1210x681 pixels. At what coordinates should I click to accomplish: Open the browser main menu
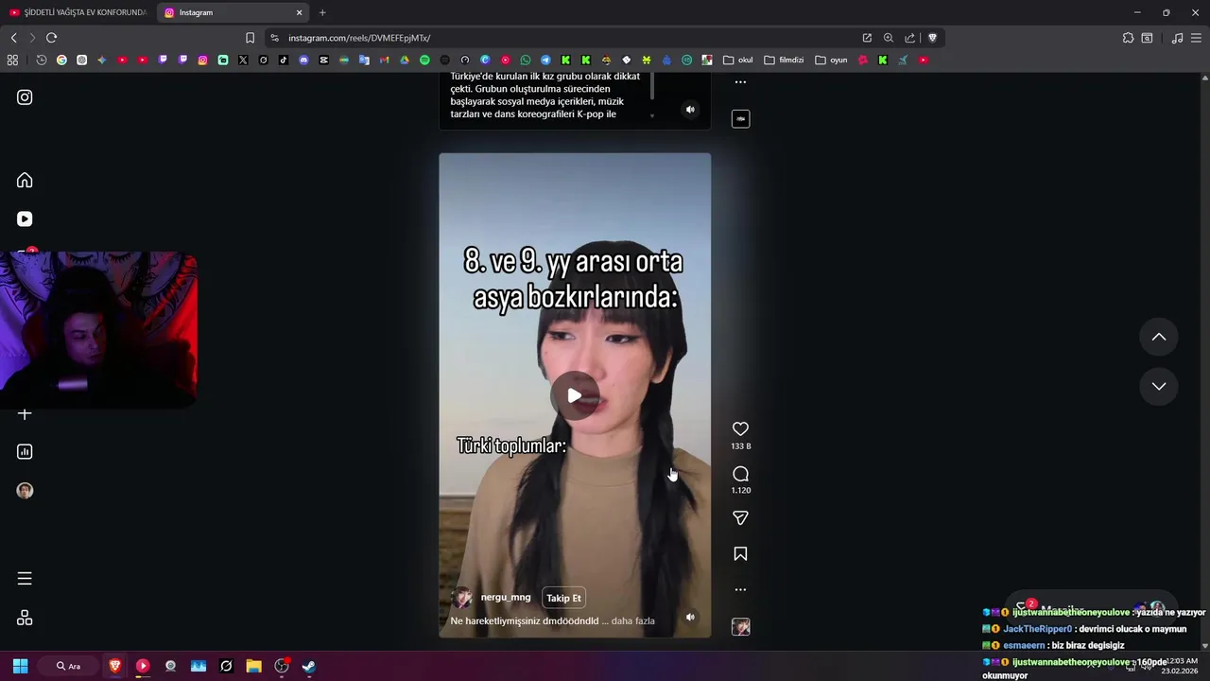coord(1196,38)
